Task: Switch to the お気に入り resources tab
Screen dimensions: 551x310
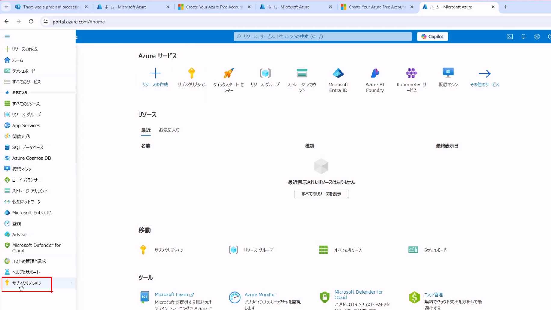Action: 169,130
